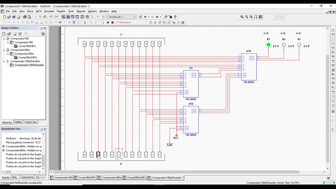Toggle the highlighted sixth switch in row B

pyautogui.click(x=119, y=155)
